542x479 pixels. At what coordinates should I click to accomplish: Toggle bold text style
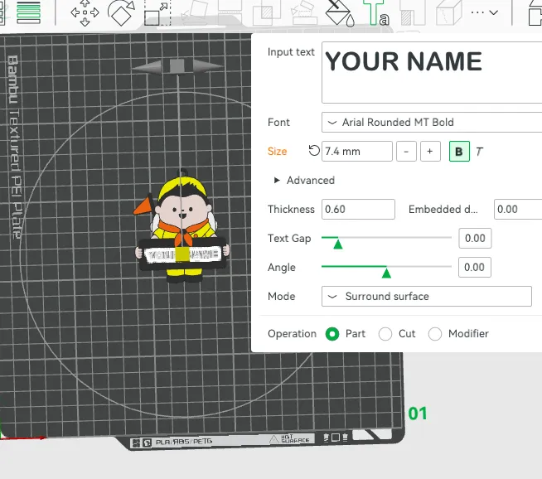[459, 152]
